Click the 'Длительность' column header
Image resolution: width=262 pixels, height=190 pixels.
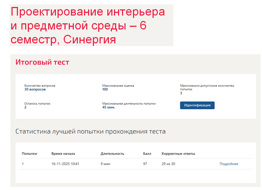112,154
